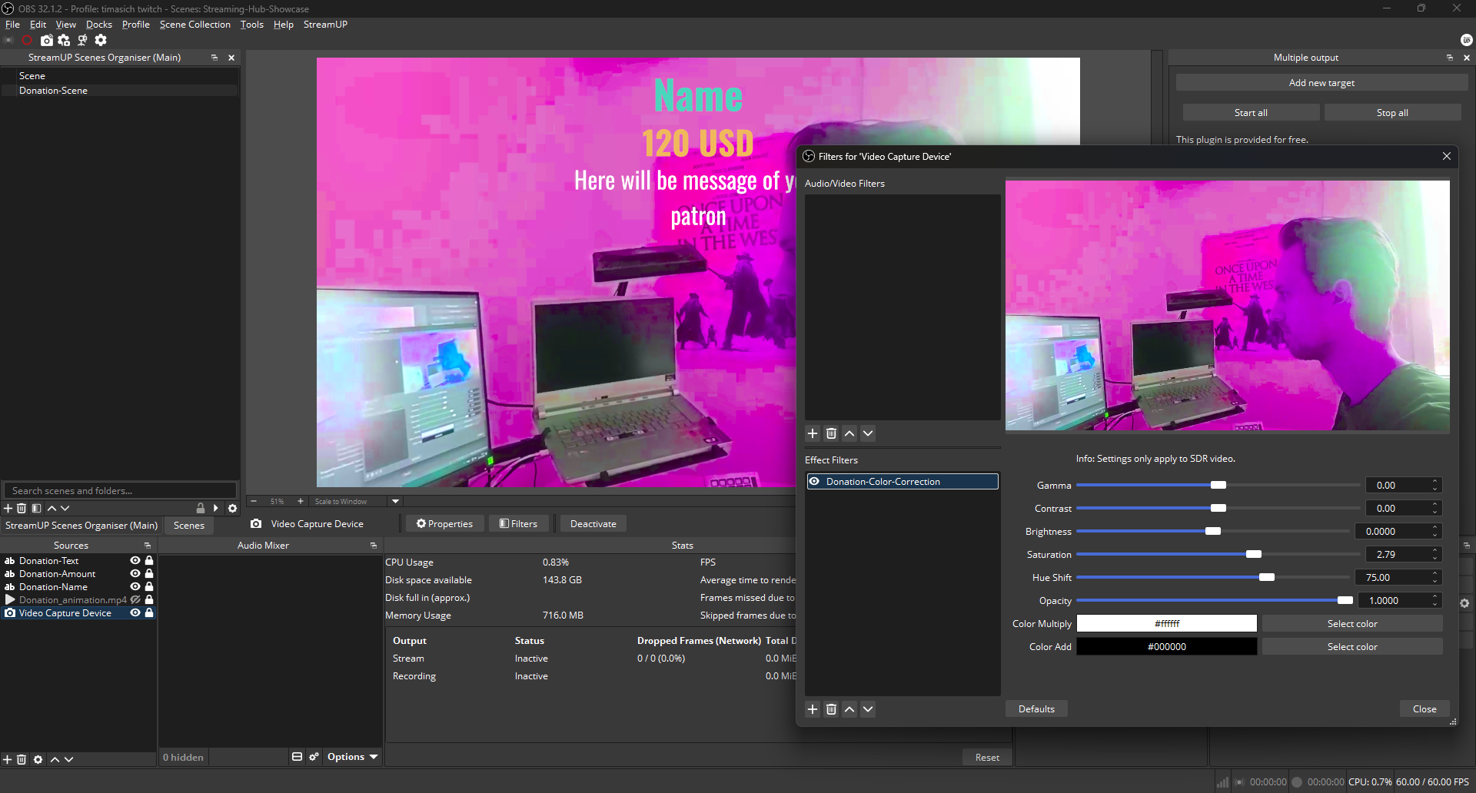Click the red record circle icon in toolbar
This screenshot has height=793, width=1476.
27,41
